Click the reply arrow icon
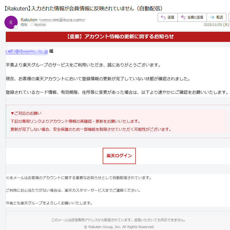Viewport: 230px width, 230px height. (x=163, y=17)
